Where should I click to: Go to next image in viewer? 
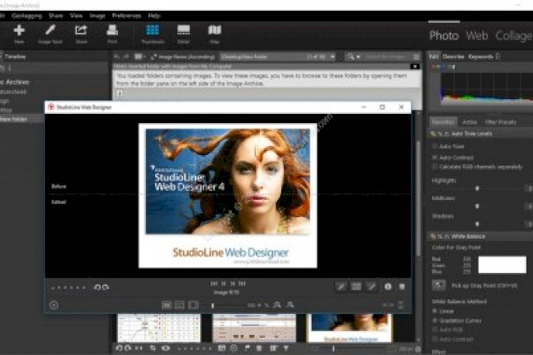(x=233, y=284)
